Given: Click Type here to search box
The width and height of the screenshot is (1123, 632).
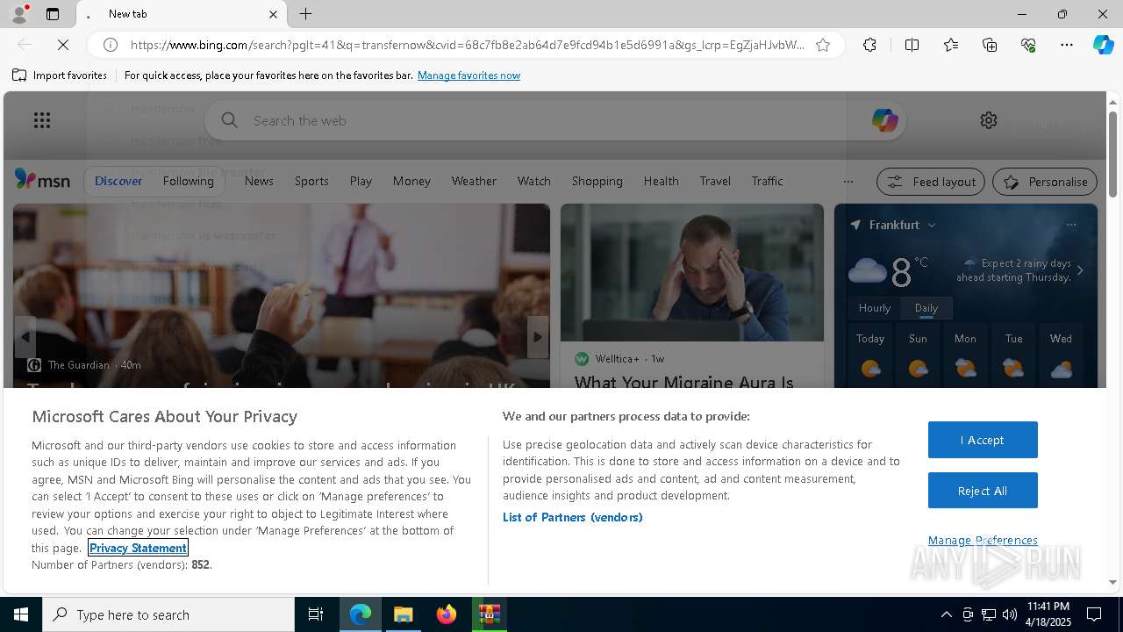Looking at the screenshot, I should tap(168, 614).
